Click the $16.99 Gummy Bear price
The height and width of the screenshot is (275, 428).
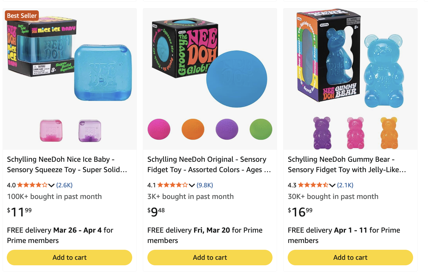click(300, 212)
